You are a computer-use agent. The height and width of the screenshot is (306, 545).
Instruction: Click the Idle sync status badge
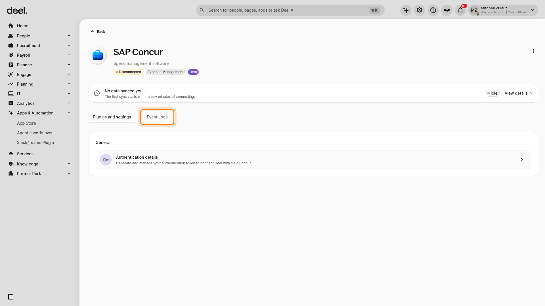coord(492,93)
